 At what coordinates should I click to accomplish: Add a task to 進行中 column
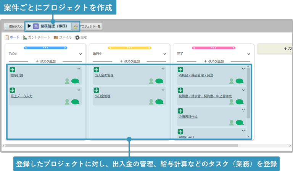click(x=130, y=61)
